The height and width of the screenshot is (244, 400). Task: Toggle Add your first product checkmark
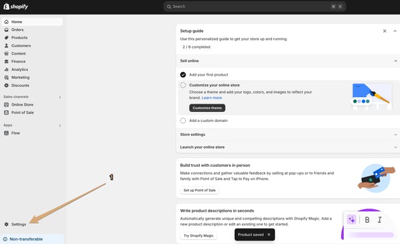click(183, 75)
